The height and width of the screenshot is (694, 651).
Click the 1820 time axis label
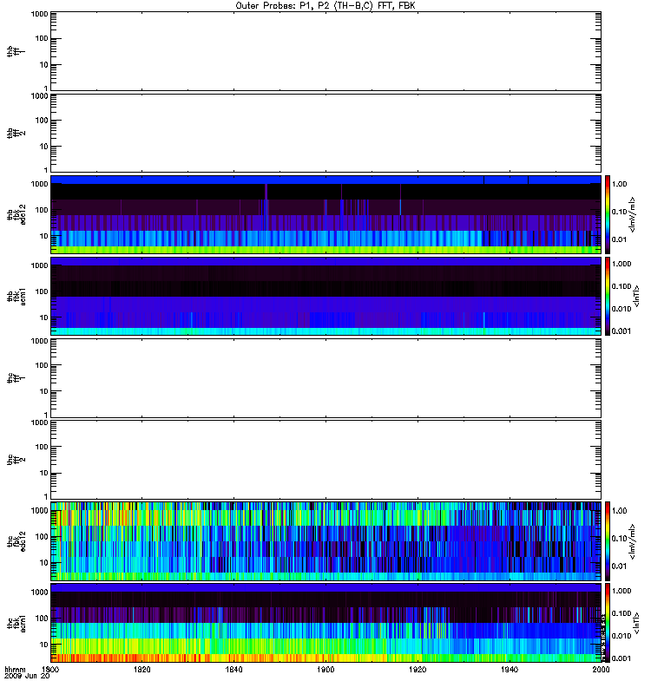coord(142,669)
